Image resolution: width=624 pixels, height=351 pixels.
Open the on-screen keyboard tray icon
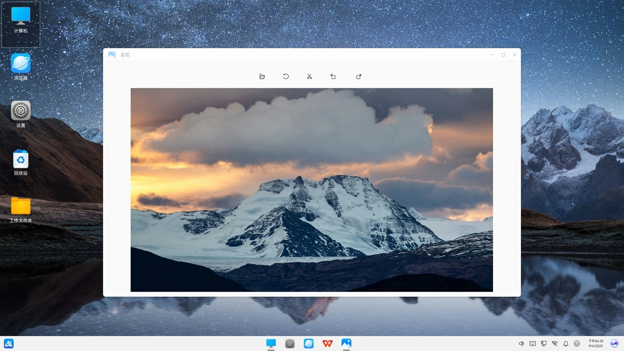(532, 344)
